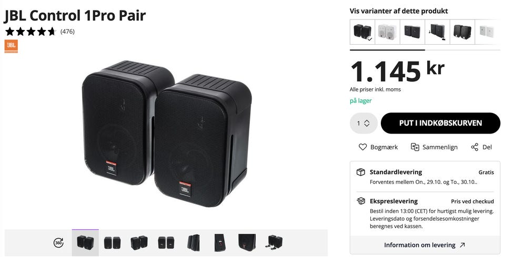The width and height of the screenshot is (505, 257).
Task: Click the Bogmærk heart icon
Action: tap(362, 147)
